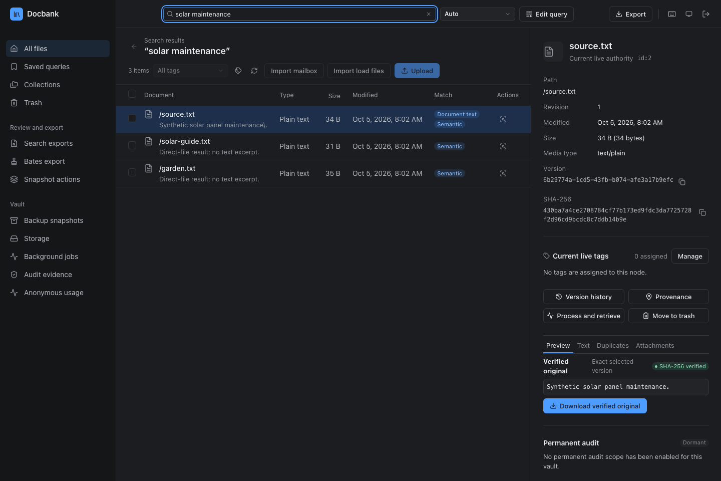Open Trash in the sidebar
Image resolution: width=721 pixels, height=481 pixels.
58,103
